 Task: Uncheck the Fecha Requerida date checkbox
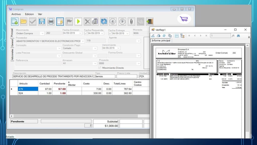click(x=86, y=33)
